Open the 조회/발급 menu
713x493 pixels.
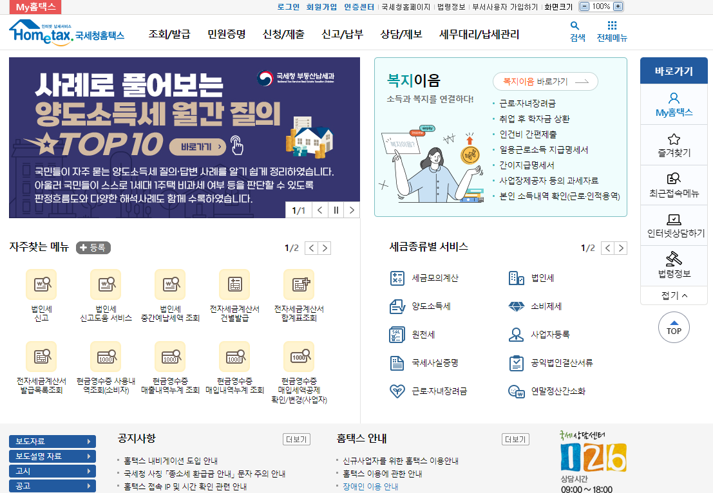click(169, 34)
